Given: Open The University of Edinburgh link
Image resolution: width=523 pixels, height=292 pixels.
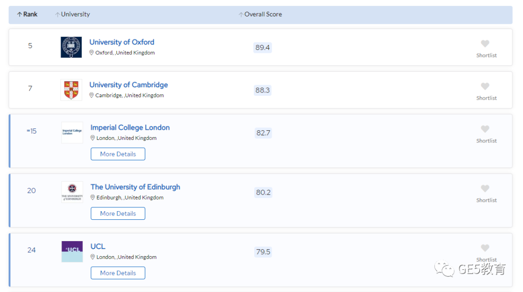Looking at the screenshot, I should (x=135, y=187).
